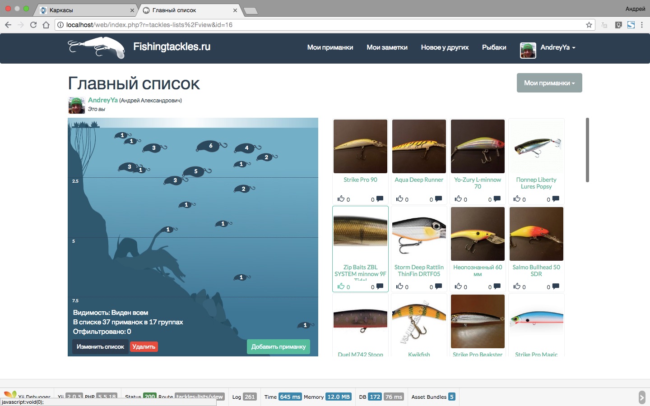Open Strike Pro 90 lure photo
This screenshot has height=406, width=650.
(360, 146)
